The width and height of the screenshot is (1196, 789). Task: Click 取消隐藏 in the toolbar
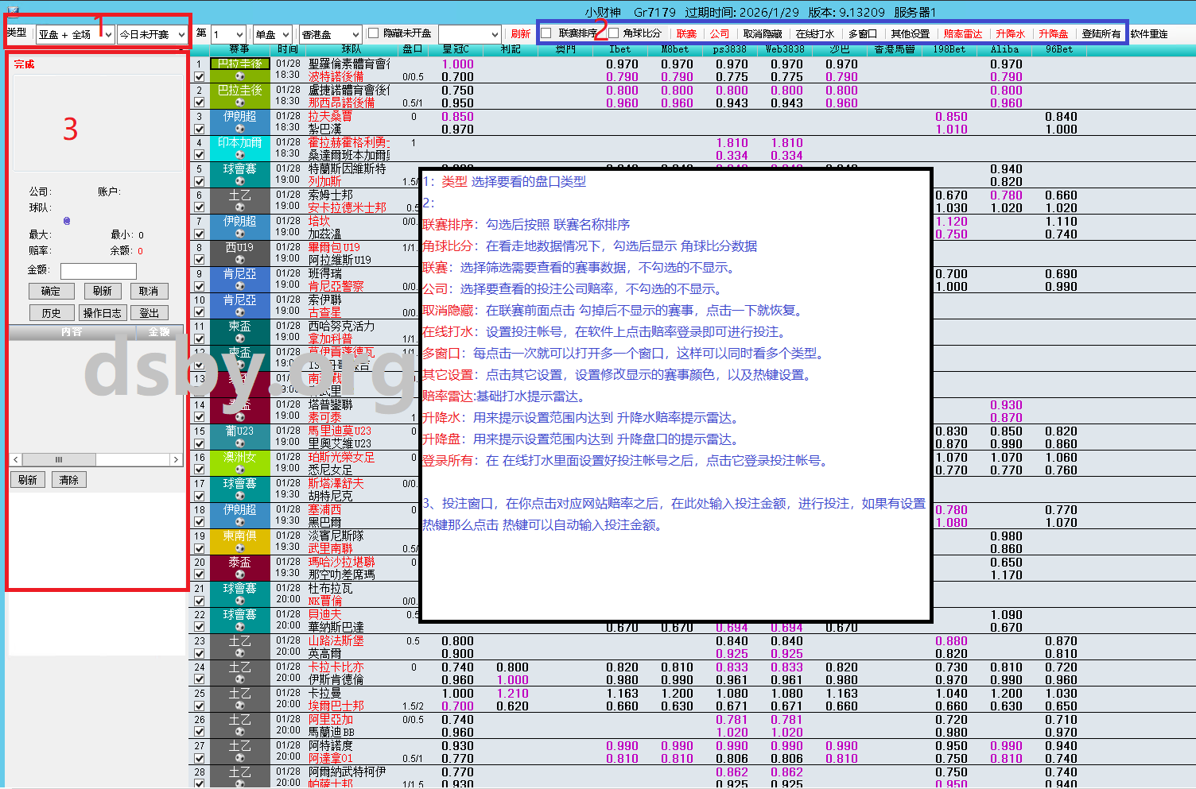(x=763, y=34)
